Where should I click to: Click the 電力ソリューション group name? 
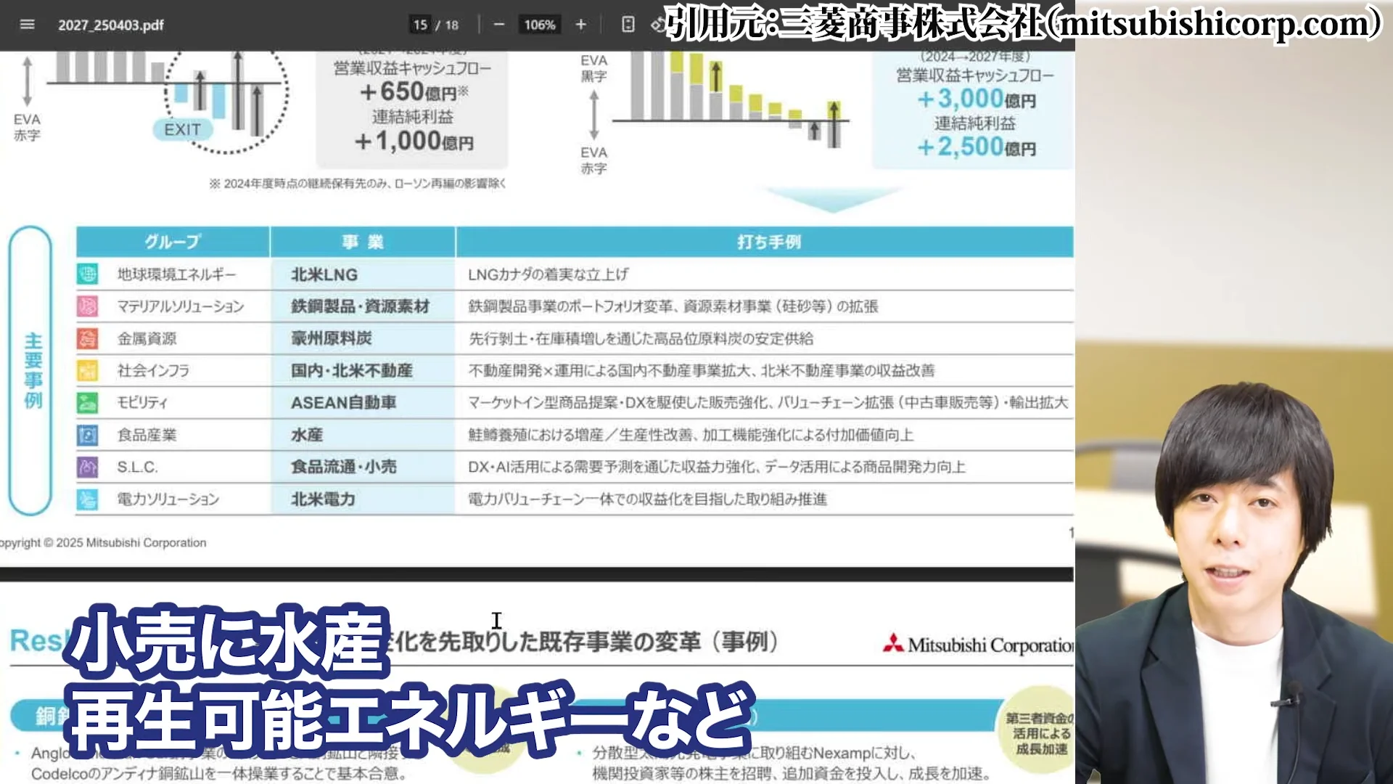(x=168, y=499)
